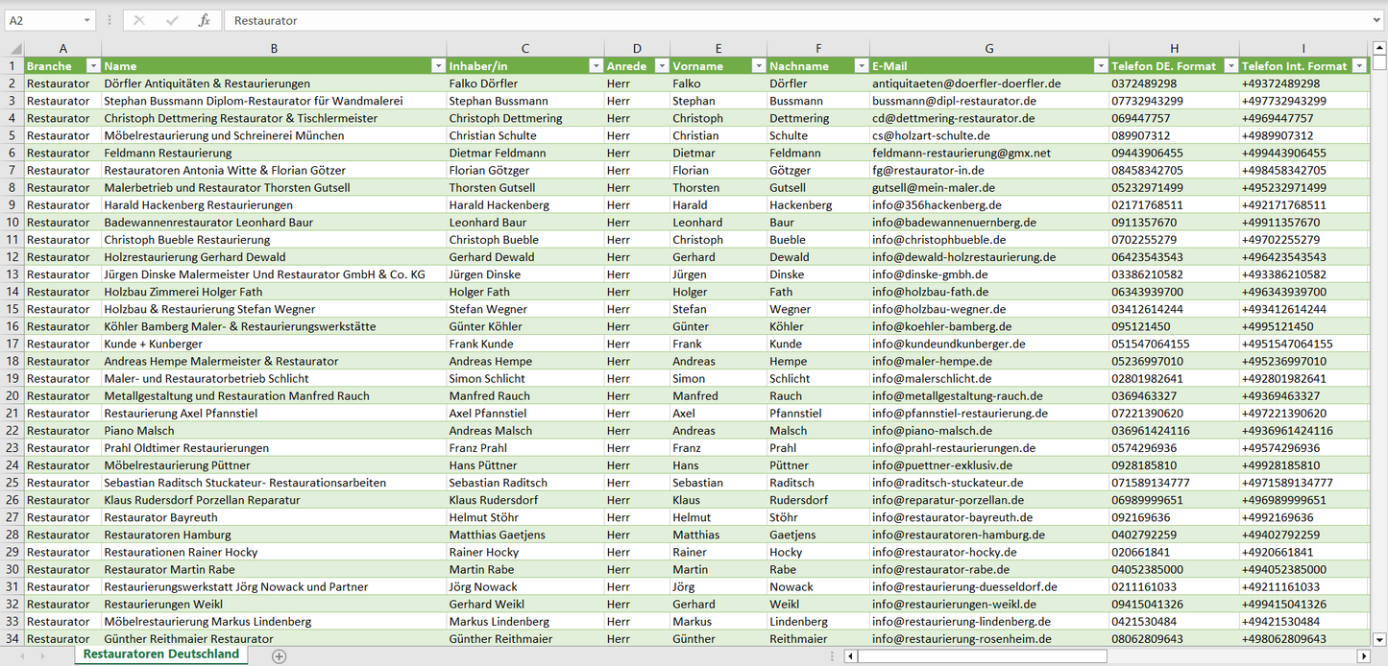
Task: Click the Insert Function fx icon
Action: pos(204,20)
